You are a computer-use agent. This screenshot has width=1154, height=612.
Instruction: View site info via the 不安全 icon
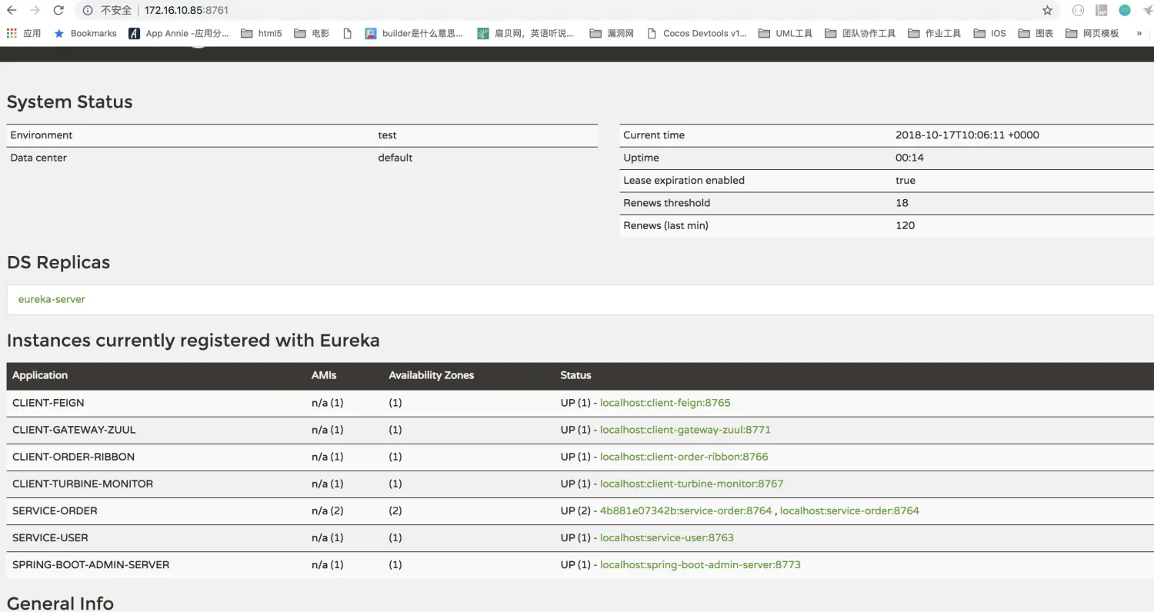pyautogui.click(x=88, y=11)
